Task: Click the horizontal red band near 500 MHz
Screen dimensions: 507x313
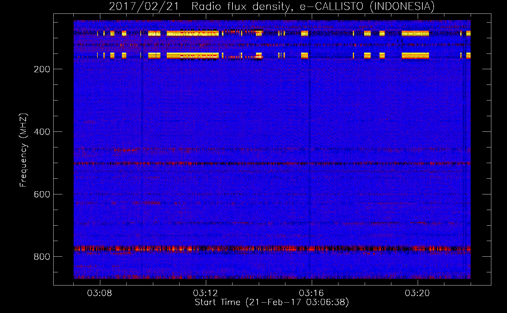Action: [272, 163]
